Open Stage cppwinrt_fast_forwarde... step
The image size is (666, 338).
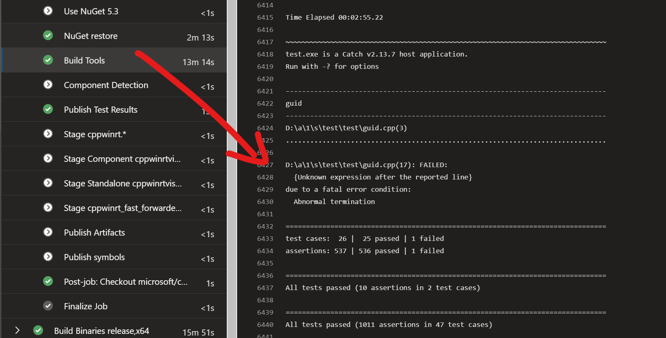pyautogui.click(x=114, y=208)
